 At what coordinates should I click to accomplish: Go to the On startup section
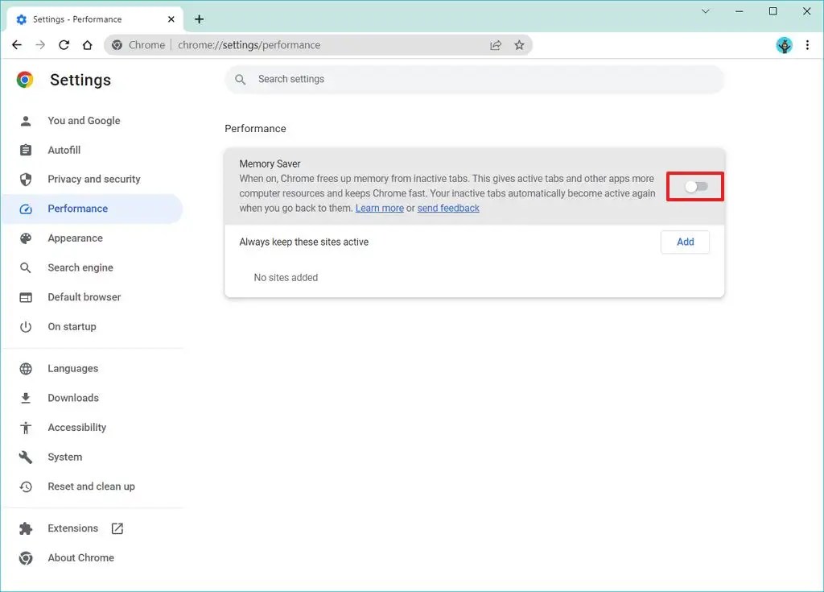tap(72, 326)
